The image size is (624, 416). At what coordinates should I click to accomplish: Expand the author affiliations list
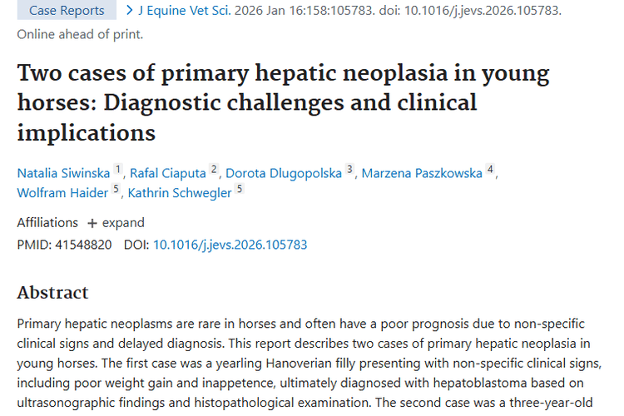[x=116, y=223]
